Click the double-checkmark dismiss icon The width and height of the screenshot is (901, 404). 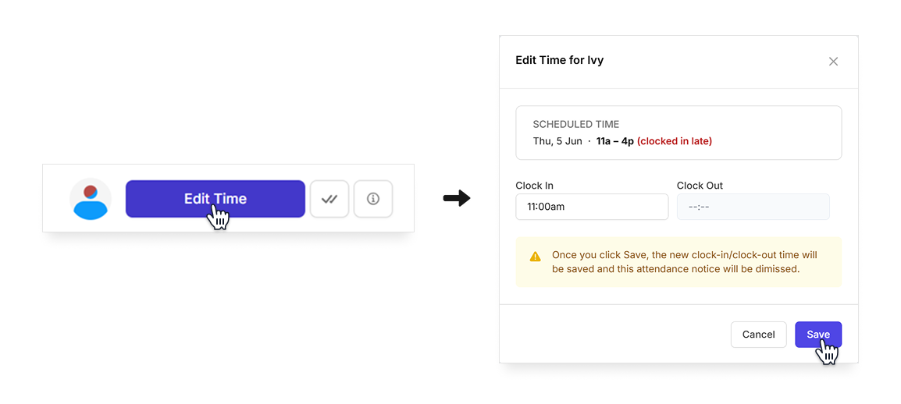click(x=329, y=199)
